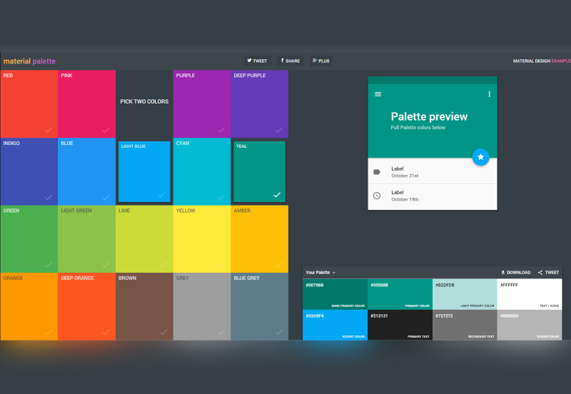Deselect the Light Blue color tile
This screenshot has width=571, height=394.
point(144,172)
